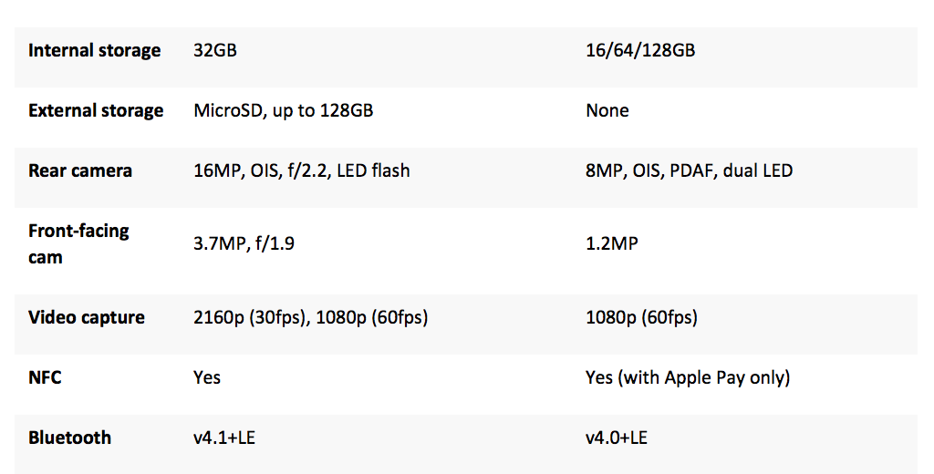
Task: Click the Rear camera row label
Action: pos(80,171)
